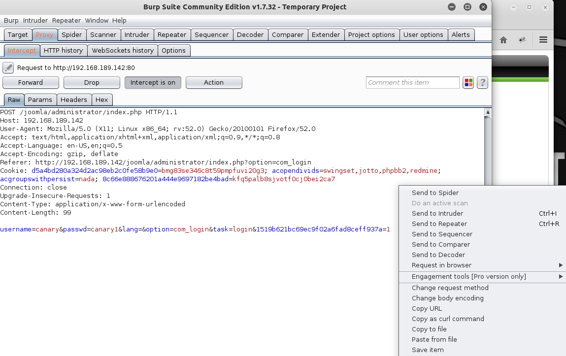The width and height of the screenshot is (566, 356).
Task: Select Copy as curl command
Action: click(482, 319)
